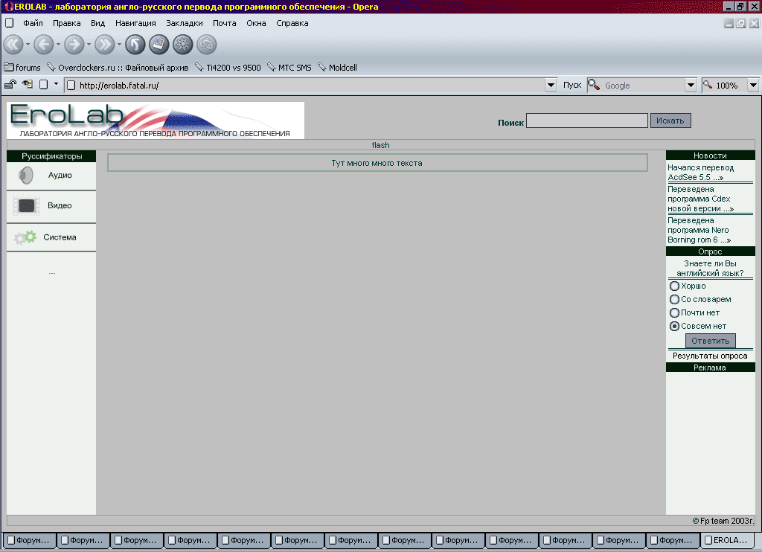Click the Fast Forward double-right-arrow button
Image resolution: width=762 pixels, height=552 pixels.
click(x=104, y=45)
